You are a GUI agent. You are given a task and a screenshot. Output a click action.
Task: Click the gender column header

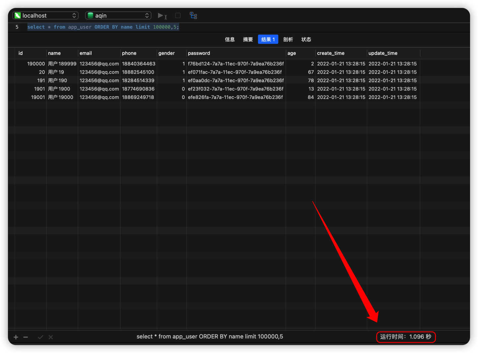pyautogui.click(x=172, y=53)
